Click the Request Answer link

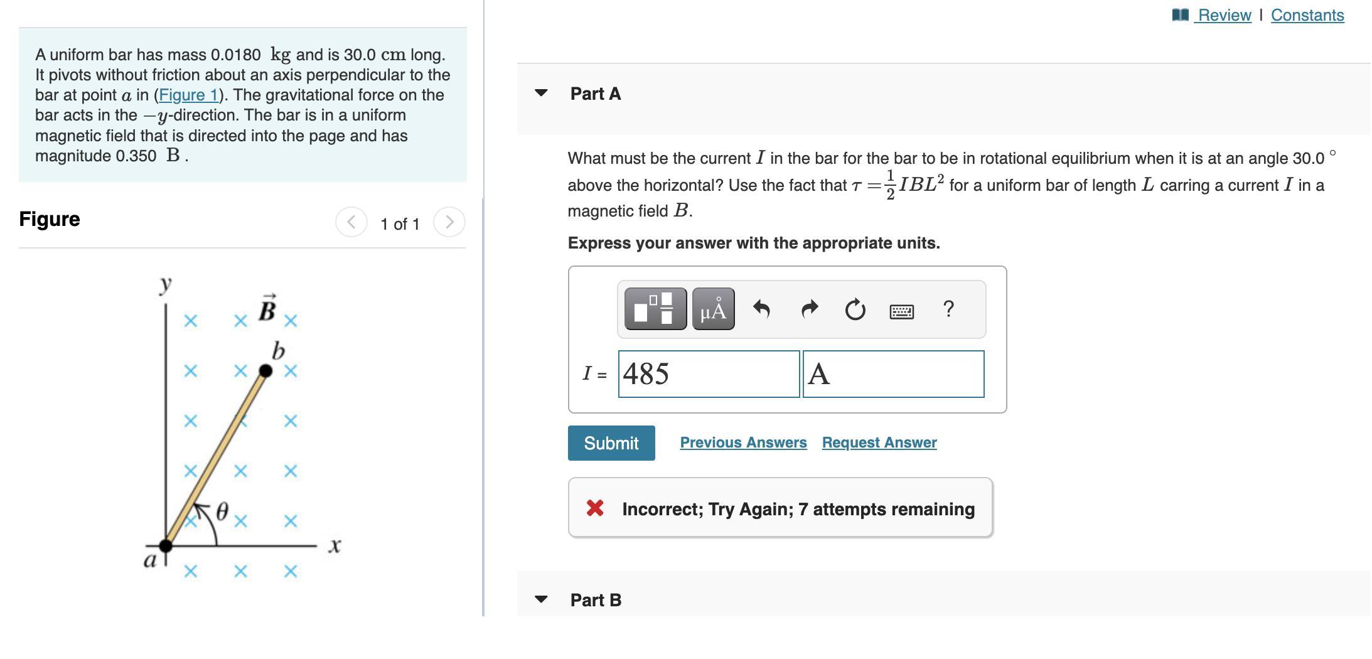tap(879, 442)
